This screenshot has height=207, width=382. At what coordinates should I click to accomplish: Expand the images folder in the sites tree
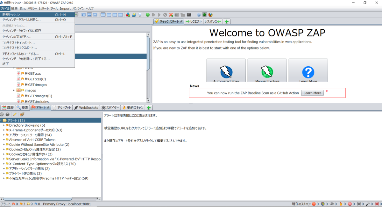(x=14, y=90)
